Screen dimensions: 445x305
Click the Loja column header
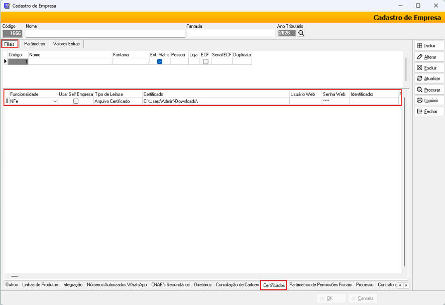coord(194,55)
